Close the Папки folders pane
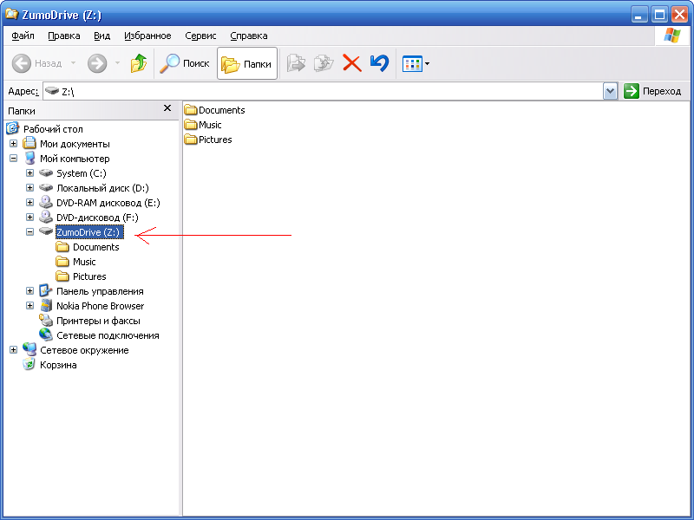Image resolution: width=694 pixels, height=520 pixels. click(x=167, y=108)
